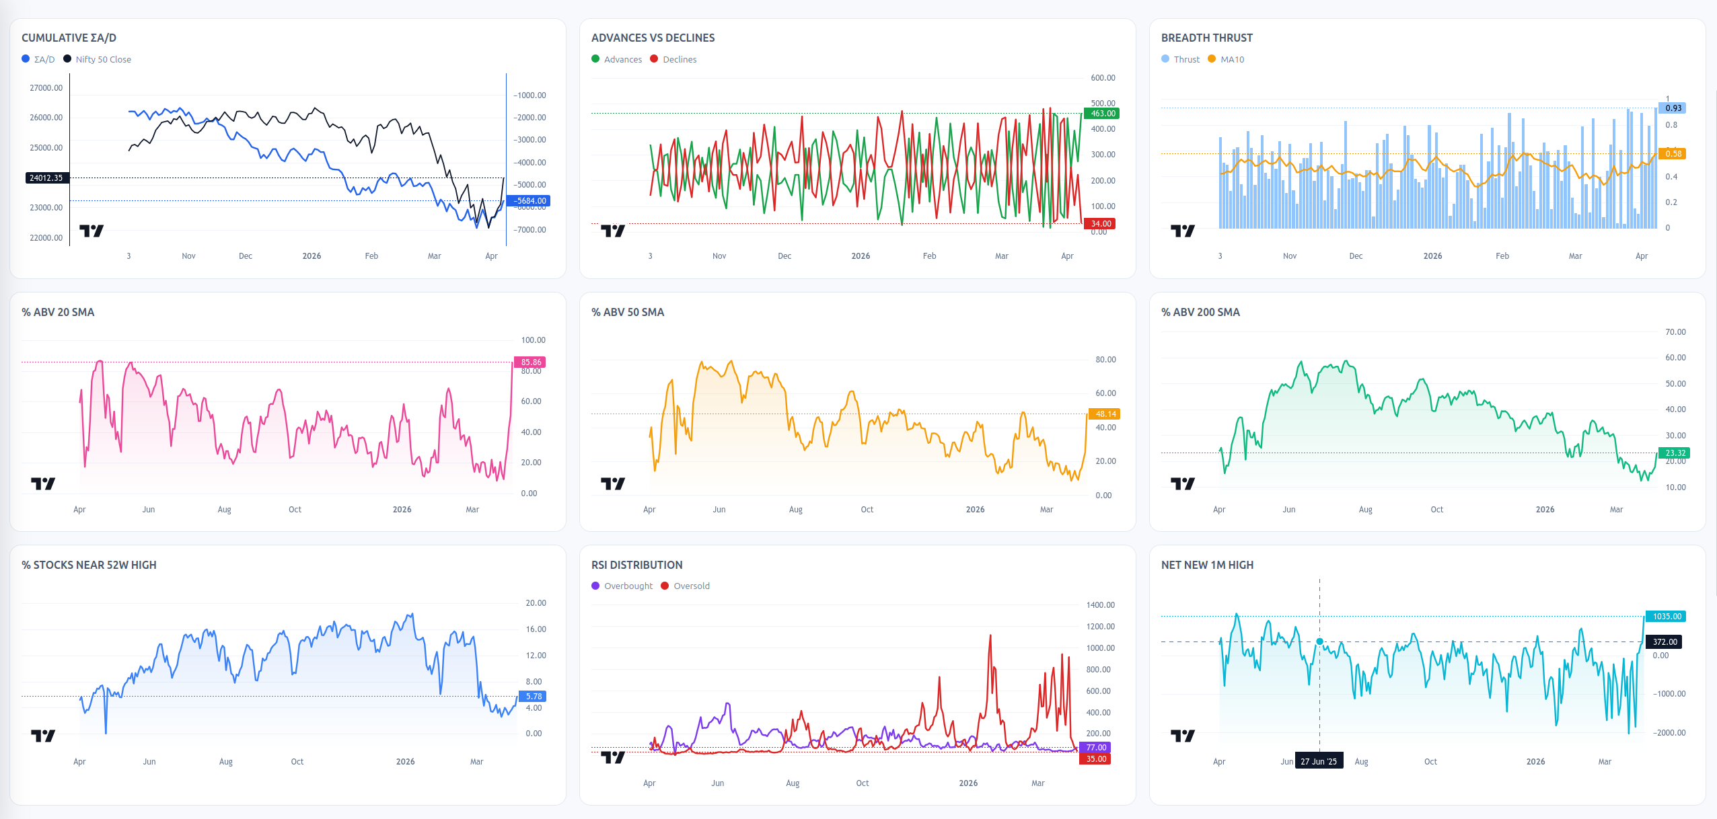Click the Oversold legend entry
The image size is (1717, 819).
pyautogui.click(x=686, y=586)
